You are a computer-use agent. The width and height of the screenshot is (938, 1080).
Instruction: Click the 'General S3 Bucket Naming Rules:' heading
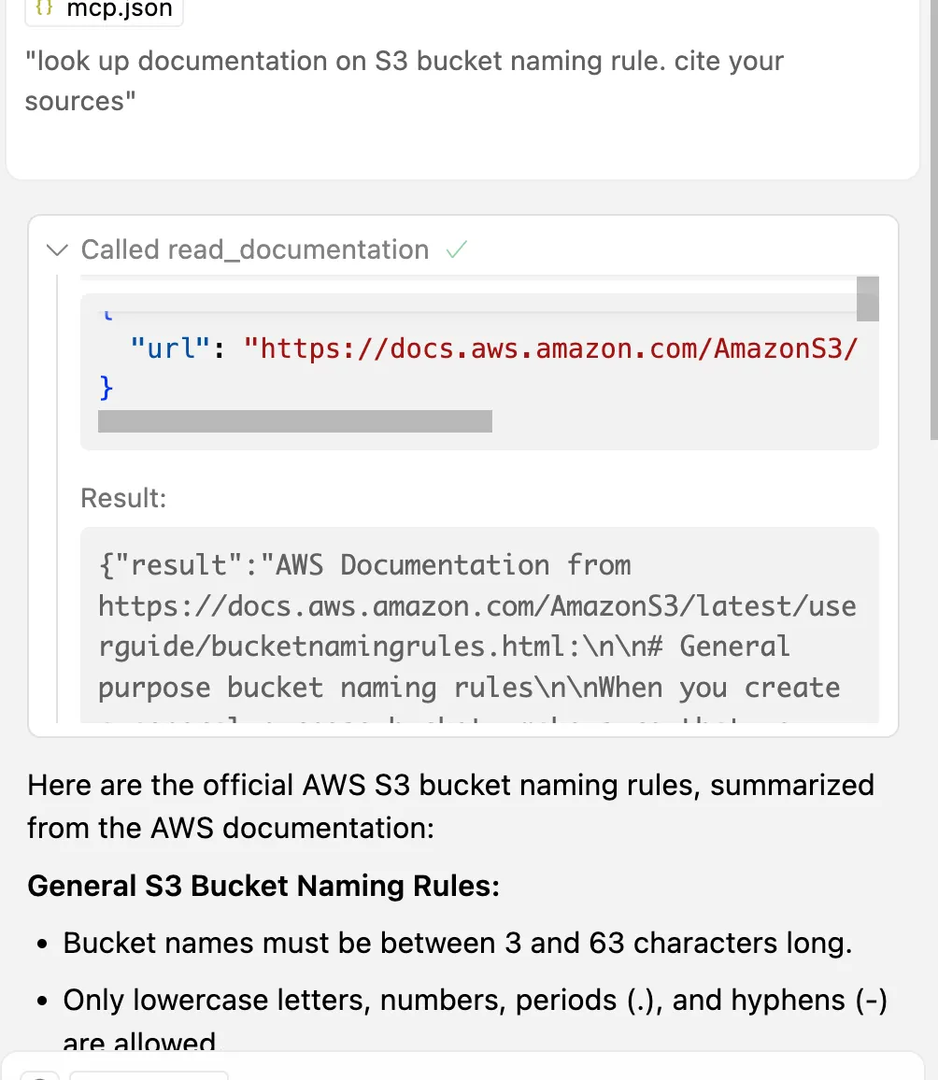point(263,886)
